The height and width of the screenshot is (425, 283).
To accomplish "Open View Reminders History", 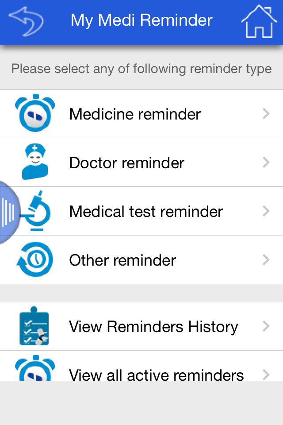I will (x=153, y=326).
